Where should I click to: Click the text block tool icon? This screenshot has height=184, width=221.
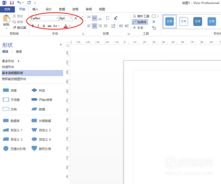154,28
